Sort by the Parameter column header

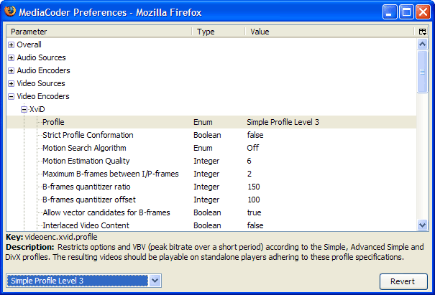pyautogui.click(x=99, y=32)
